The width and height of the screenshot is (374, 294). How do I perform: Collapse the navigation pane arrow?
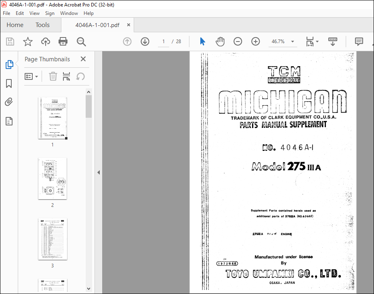click(99, 172)
